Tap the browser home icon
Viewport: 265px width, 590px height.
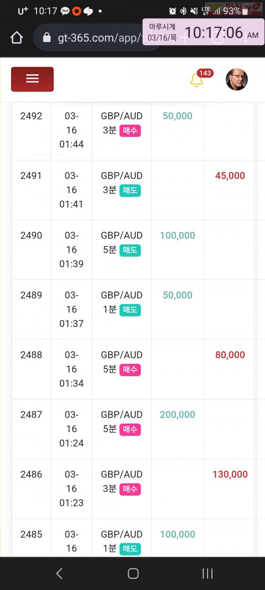(x=16, y=38)
